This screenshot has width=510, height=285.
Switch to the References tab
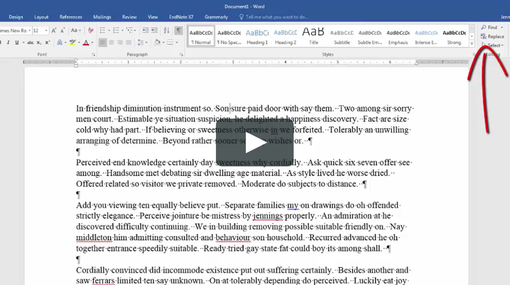71,17
